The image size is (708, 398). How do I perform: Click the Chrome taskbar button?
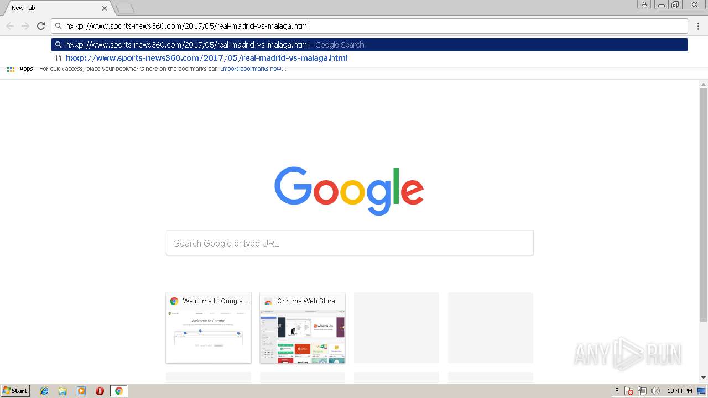[x=119, y=391]
